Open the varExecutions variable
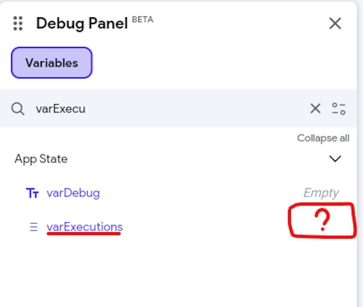 tap(85, 227)
